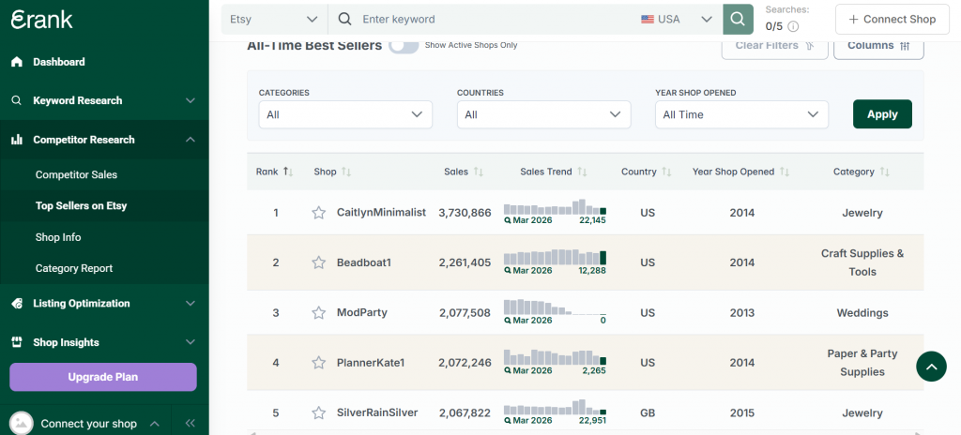Sort by Sales column arrows
This screenshot has width=961, height=435.
tap(479, 172)
